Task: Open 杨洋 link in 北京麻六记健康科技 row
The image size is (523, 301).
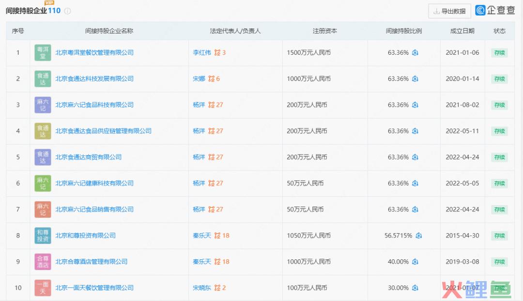Action: coord(199,183)
